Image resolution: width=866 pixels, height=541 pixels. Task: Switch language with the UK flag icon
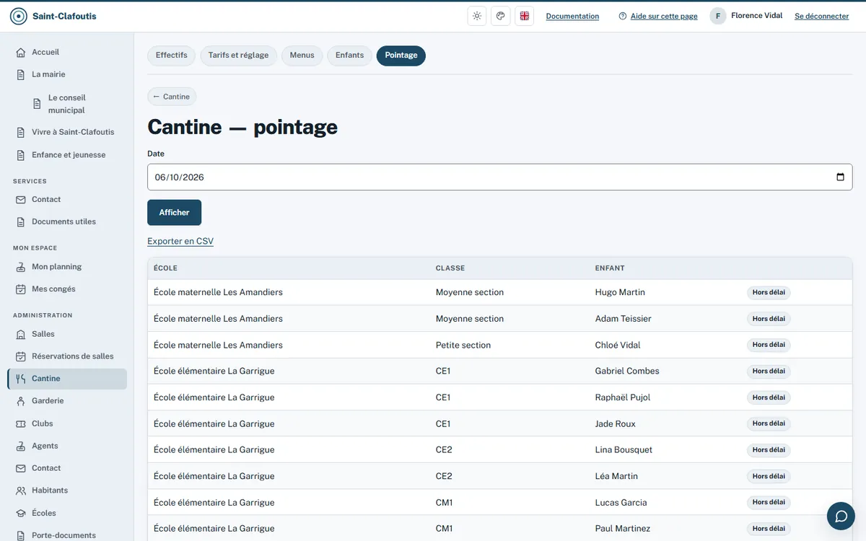click(525, 16)
